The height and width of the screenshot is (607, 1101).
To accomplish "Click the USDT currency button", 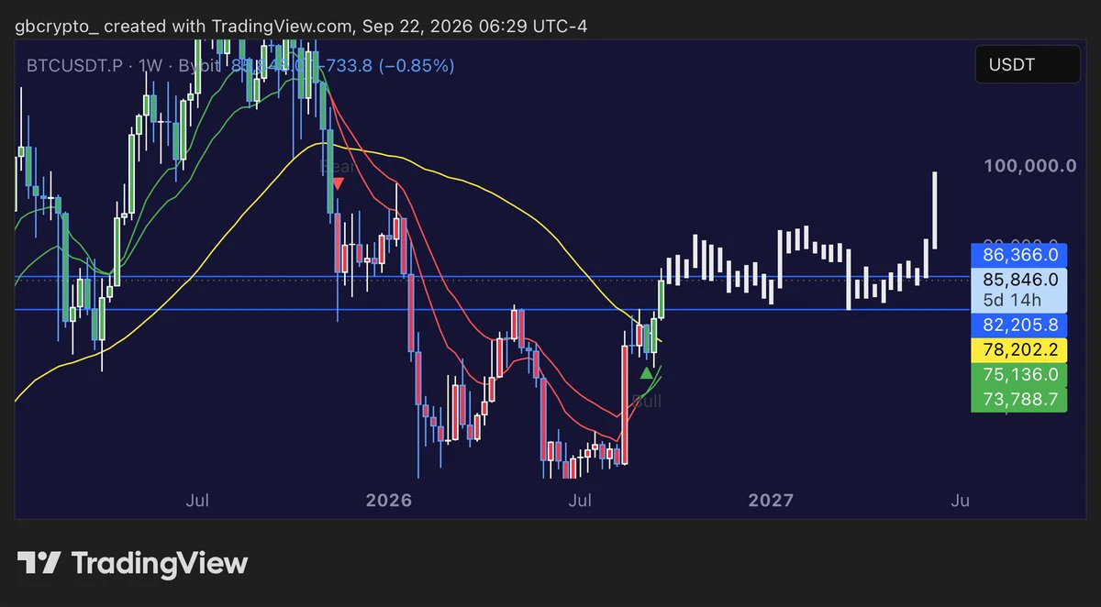I will [x=1027, y=65].
